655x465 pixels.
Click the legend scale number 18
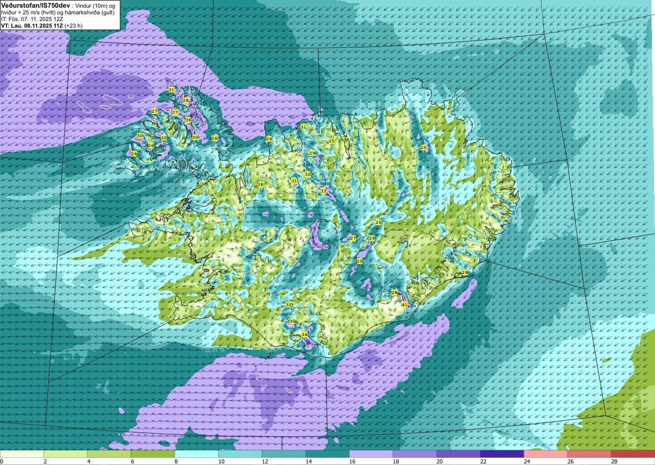click(x=396, y=461)
